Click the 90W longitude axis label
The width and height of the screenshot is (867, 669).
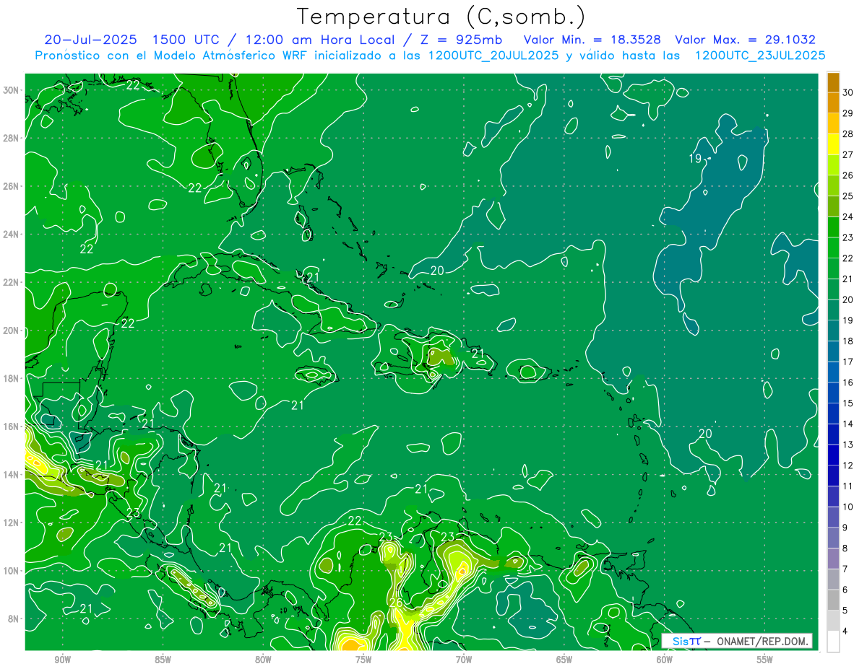point(62,660)
